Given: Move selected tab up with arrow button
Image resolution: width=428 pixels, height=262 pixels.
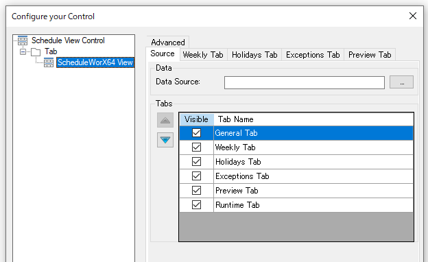Looking at the screenshot, I should pyautogui.click(x=165, y=120).
